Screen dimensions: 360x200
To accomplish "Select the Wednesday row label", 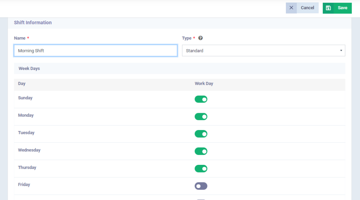I will 29,150.
